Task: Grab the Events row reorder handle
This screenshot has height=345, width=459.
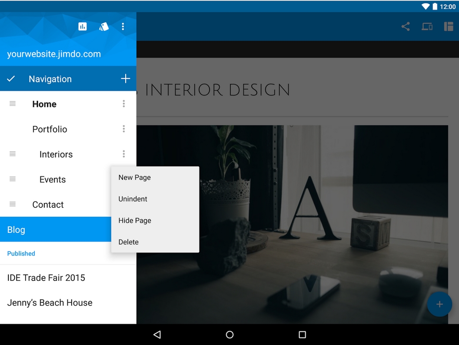Action: click(x=13, y=179)
